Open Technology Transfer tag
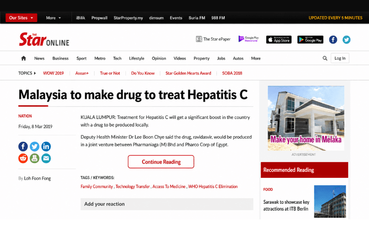The image size is (369, 231). point(133,187)
